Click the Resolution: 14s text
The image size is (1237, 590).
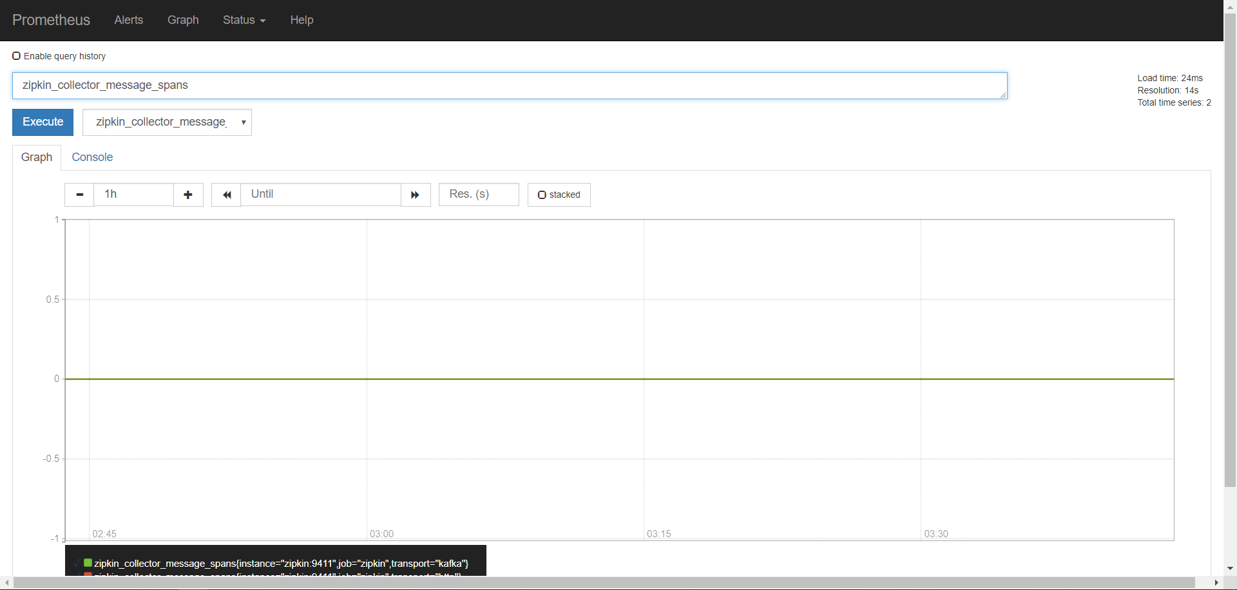coord(1167,90)
